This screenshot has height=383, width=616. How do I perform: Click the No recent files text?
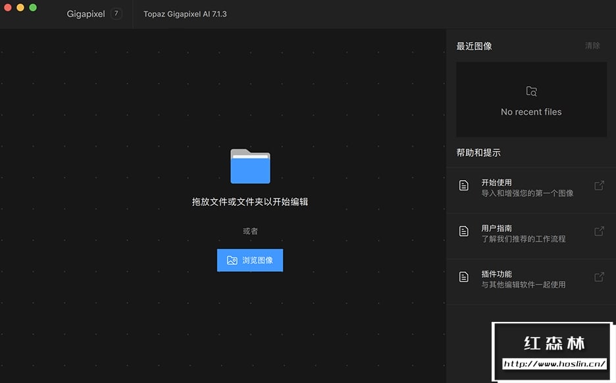click(531, 112)
